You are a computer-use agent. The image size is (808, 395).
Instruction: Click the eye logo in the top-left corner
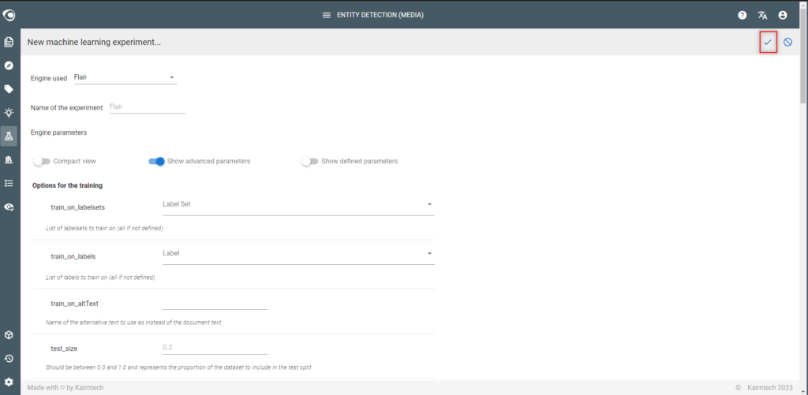tap(9, 16)
